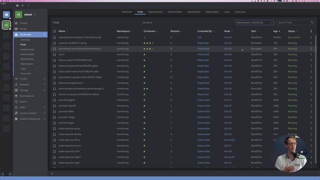This screenshot has height=180, width=320.
Task: Open the default cluster dropdown arrow
Action: click(35, 14)
